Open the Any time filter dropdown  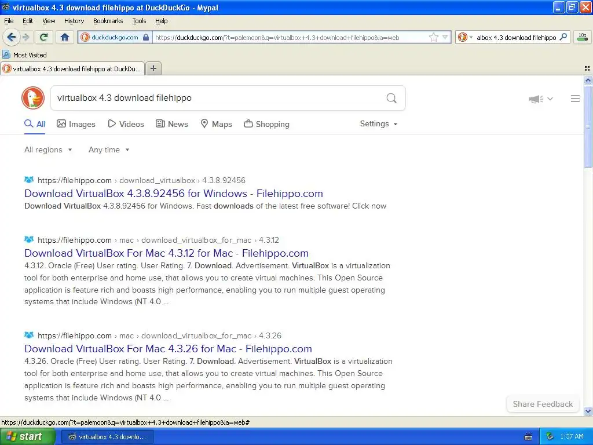point(109,150)
